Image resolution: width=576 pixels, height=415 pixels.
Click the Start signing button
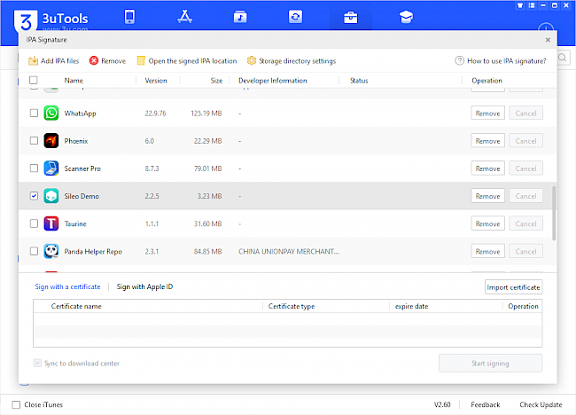(490, 364)
